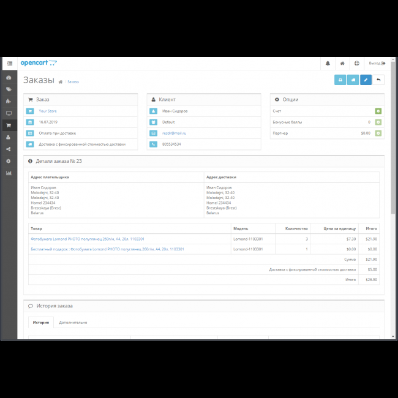Generate invoice number with Счет plus button
Viewport: 398px width, 398px height.
click(x=378, y=111)
